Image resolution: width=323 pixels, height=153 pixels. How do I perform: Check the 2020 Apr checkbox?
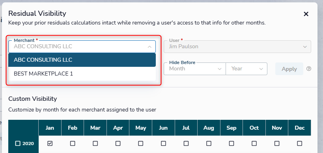tap(118, 143)
